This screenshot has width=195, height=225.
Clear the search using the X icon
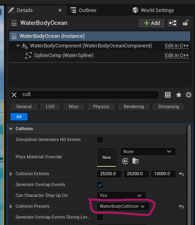(14, 95)
